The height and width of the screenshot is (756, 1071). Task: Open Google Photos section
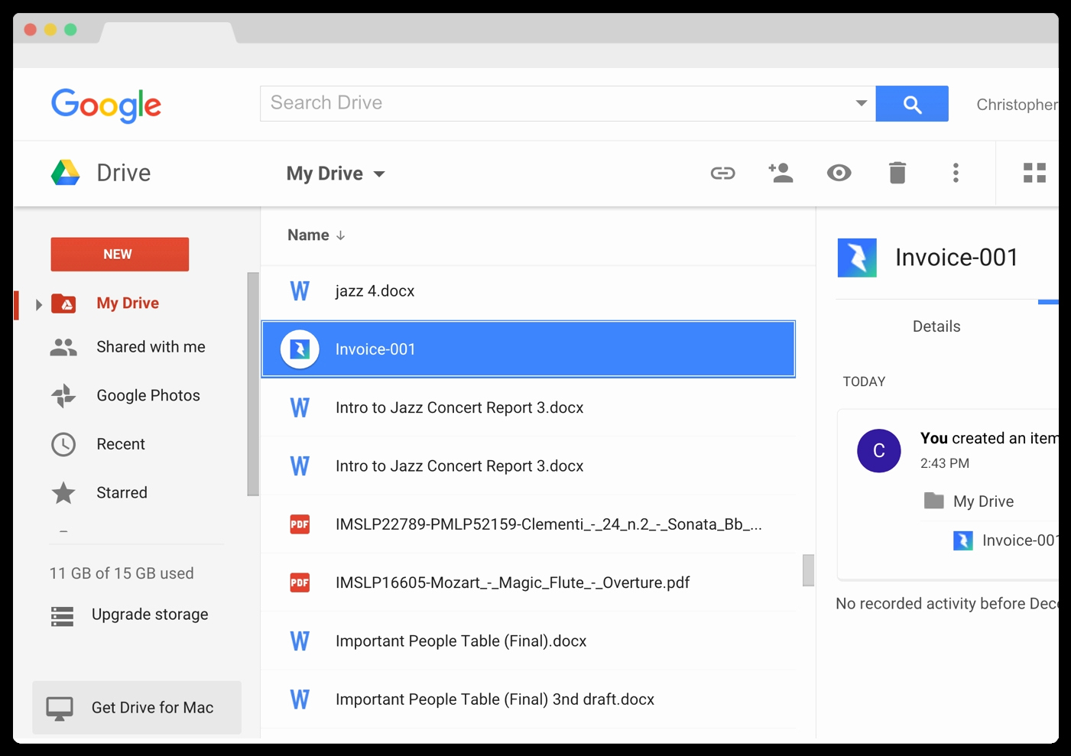coord(148,395)
